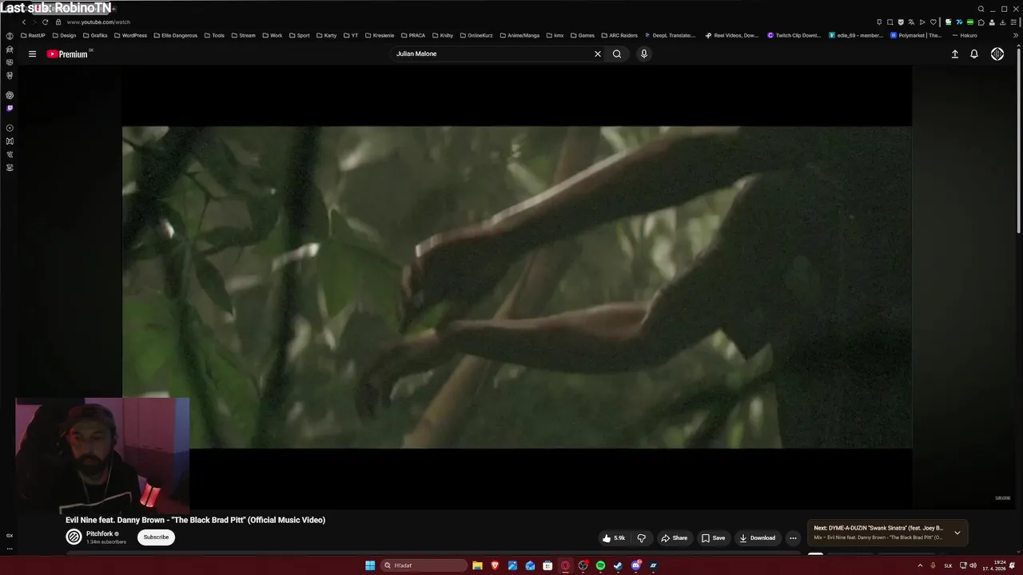Open Brave browser from taskbar
1023x575 pixels.
(495, 565)
